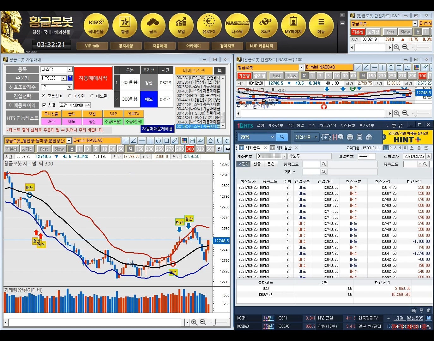The image size is (434, 341).
Task: Select the vertical line tool in main chart toolbar
Action: point(150,141)
